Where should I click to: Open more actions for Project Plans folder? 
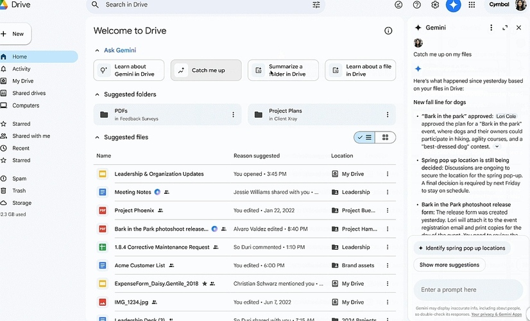pyautogui.click(x=388, y=115)
